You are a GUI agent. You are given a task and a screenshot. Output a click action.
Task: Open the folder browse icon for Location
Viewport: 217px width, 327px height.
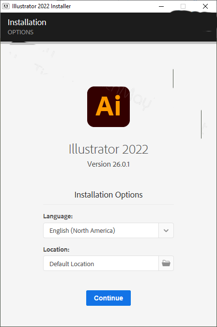(x=166, y=263)
